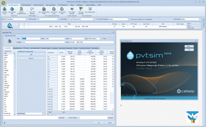Expand the Polar Comps CPA dropdown
The height and width of the screenshot is (127, 206).
pyautogui.click(x=58, y=19)
